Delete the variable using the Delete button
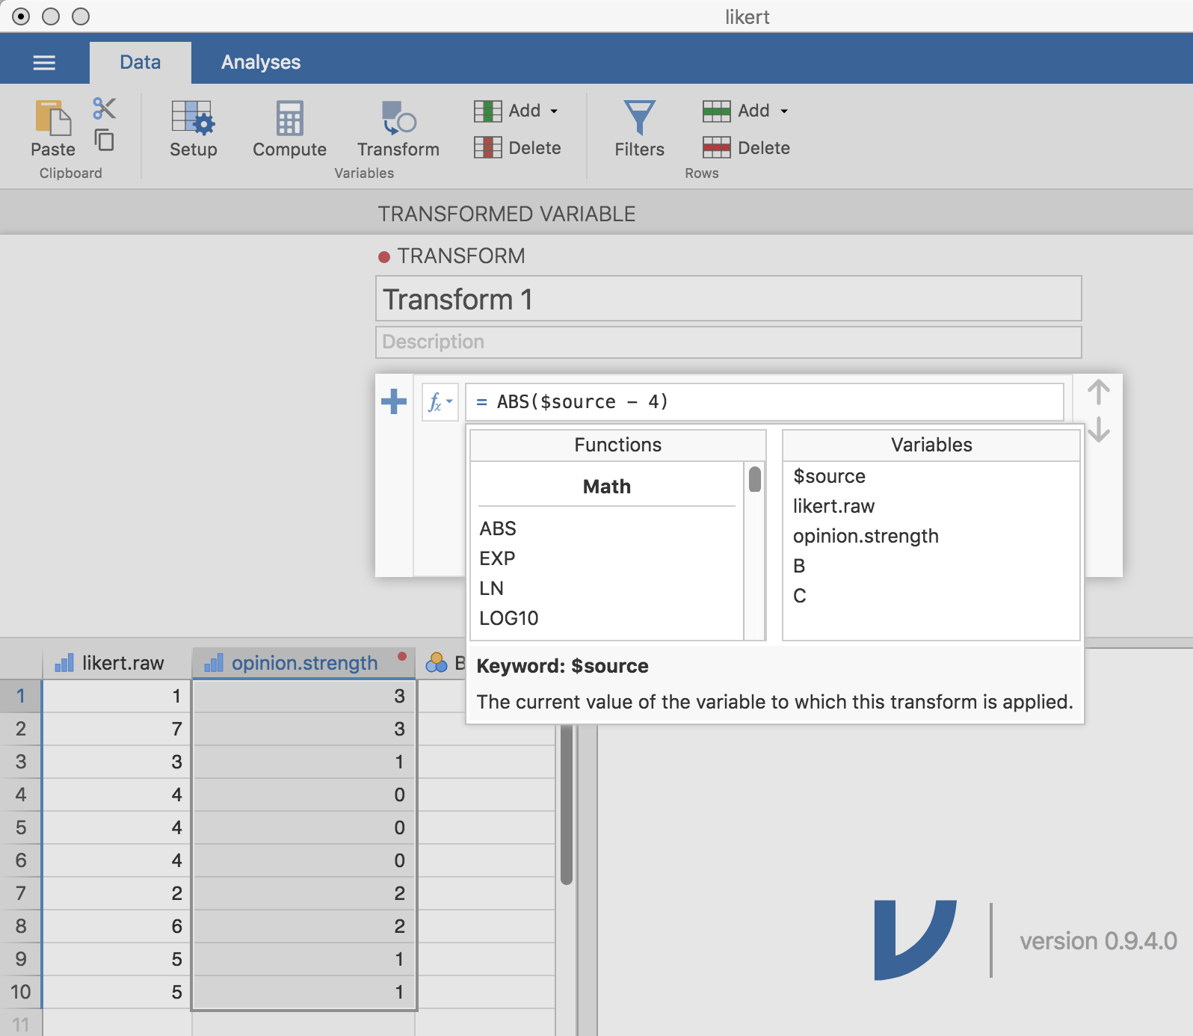 point(517,148)
